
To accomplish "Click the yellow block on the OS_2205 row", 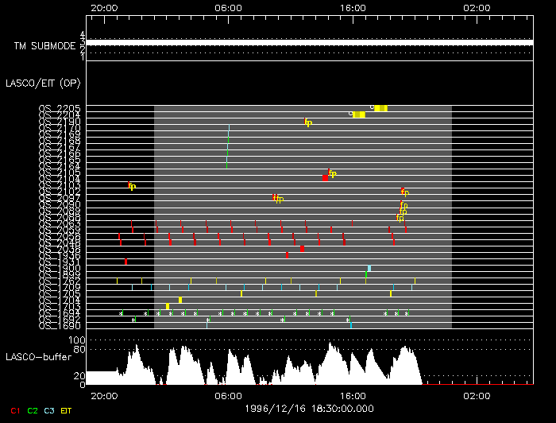I will click(380, 108).
